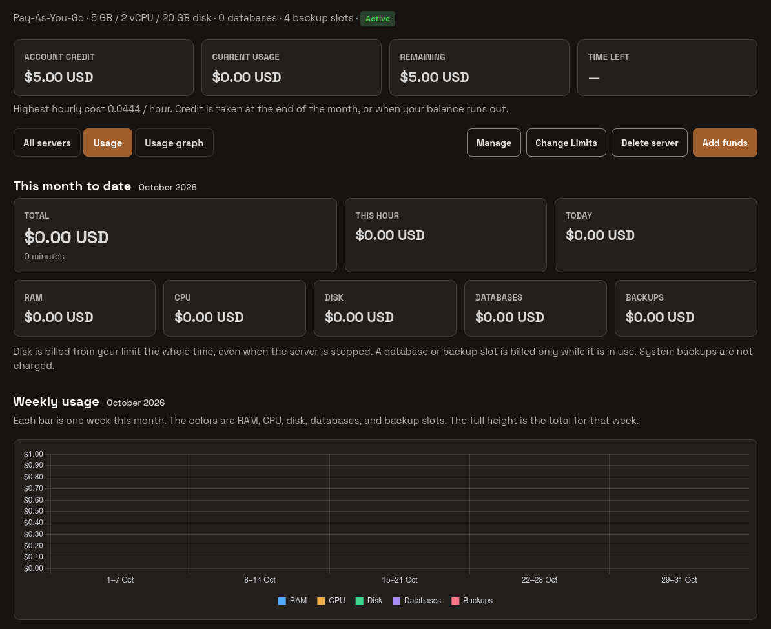Click the Delete server button
The image size is (771, 629).
click(650, 143)
